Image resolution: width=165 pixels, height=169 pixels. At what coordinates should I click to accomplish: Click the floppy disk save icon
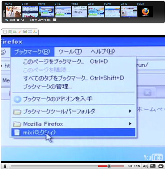25,32
